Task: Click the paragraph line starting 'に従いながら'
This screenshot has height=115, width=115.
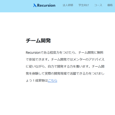Action: 65,67
